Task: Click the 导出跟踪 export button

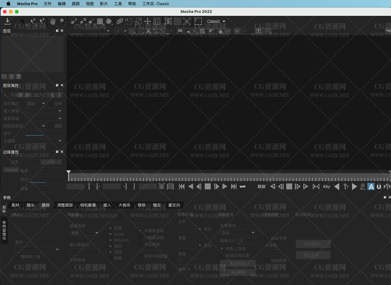Action: click(x=313, y=244)
